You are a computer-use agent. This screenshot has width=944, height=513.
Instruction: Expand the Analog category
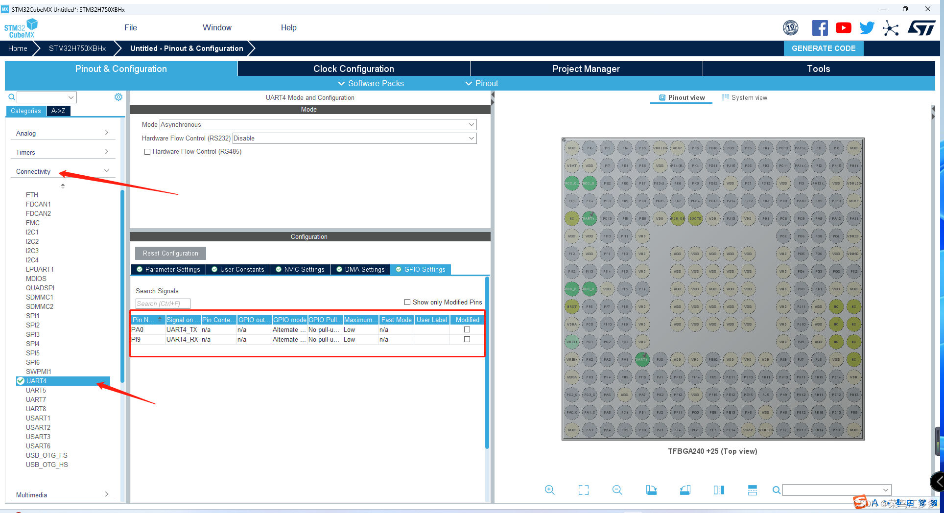62,133
